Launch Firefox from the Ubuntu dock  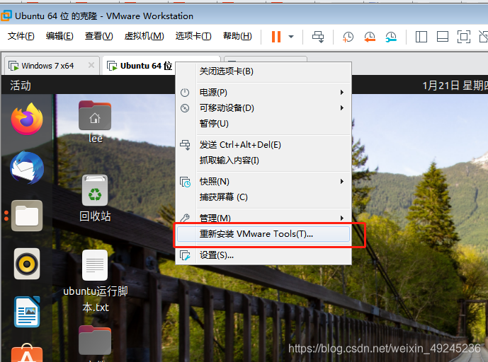point(27,119)
